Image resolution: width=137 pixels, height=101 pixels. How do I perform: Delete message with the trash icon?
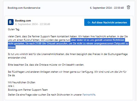point(128,7)
